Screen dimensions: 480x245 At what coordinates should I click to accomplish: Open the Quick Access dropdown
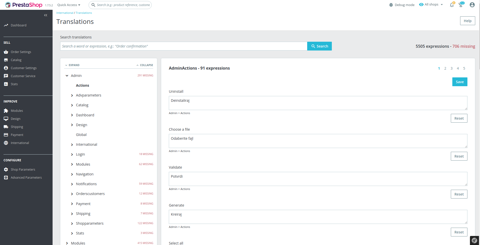point(69,5)
